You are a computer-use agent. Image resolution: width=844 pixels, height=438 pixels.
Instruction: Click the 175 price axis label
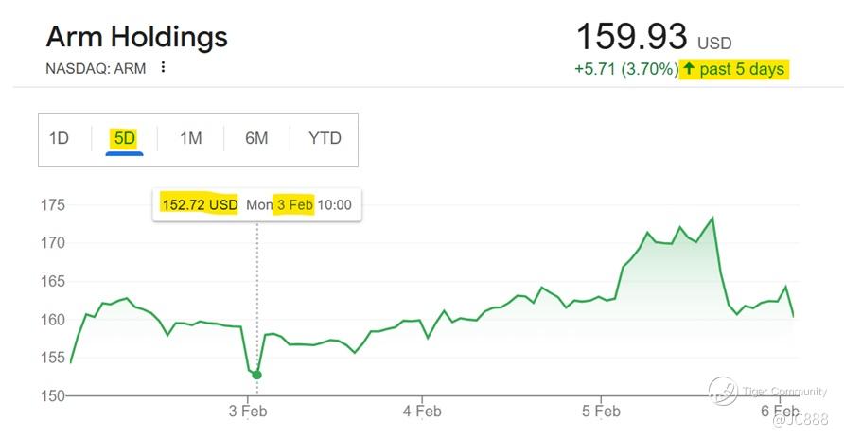[52, 205]
